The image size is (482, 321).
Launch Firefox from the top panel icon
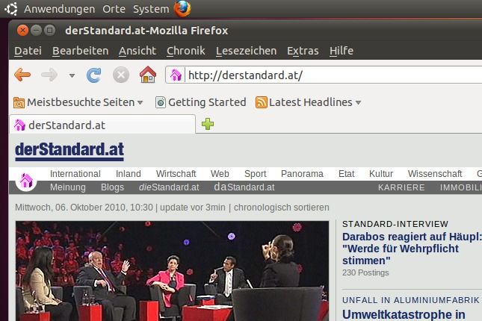click(182, 9)
